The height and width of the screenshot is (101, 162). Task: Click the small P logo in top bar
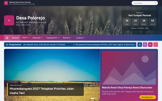coord(6,3)
